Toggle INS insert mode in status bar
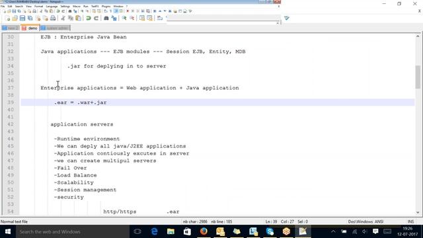The image size is (423, 238). 410,221
